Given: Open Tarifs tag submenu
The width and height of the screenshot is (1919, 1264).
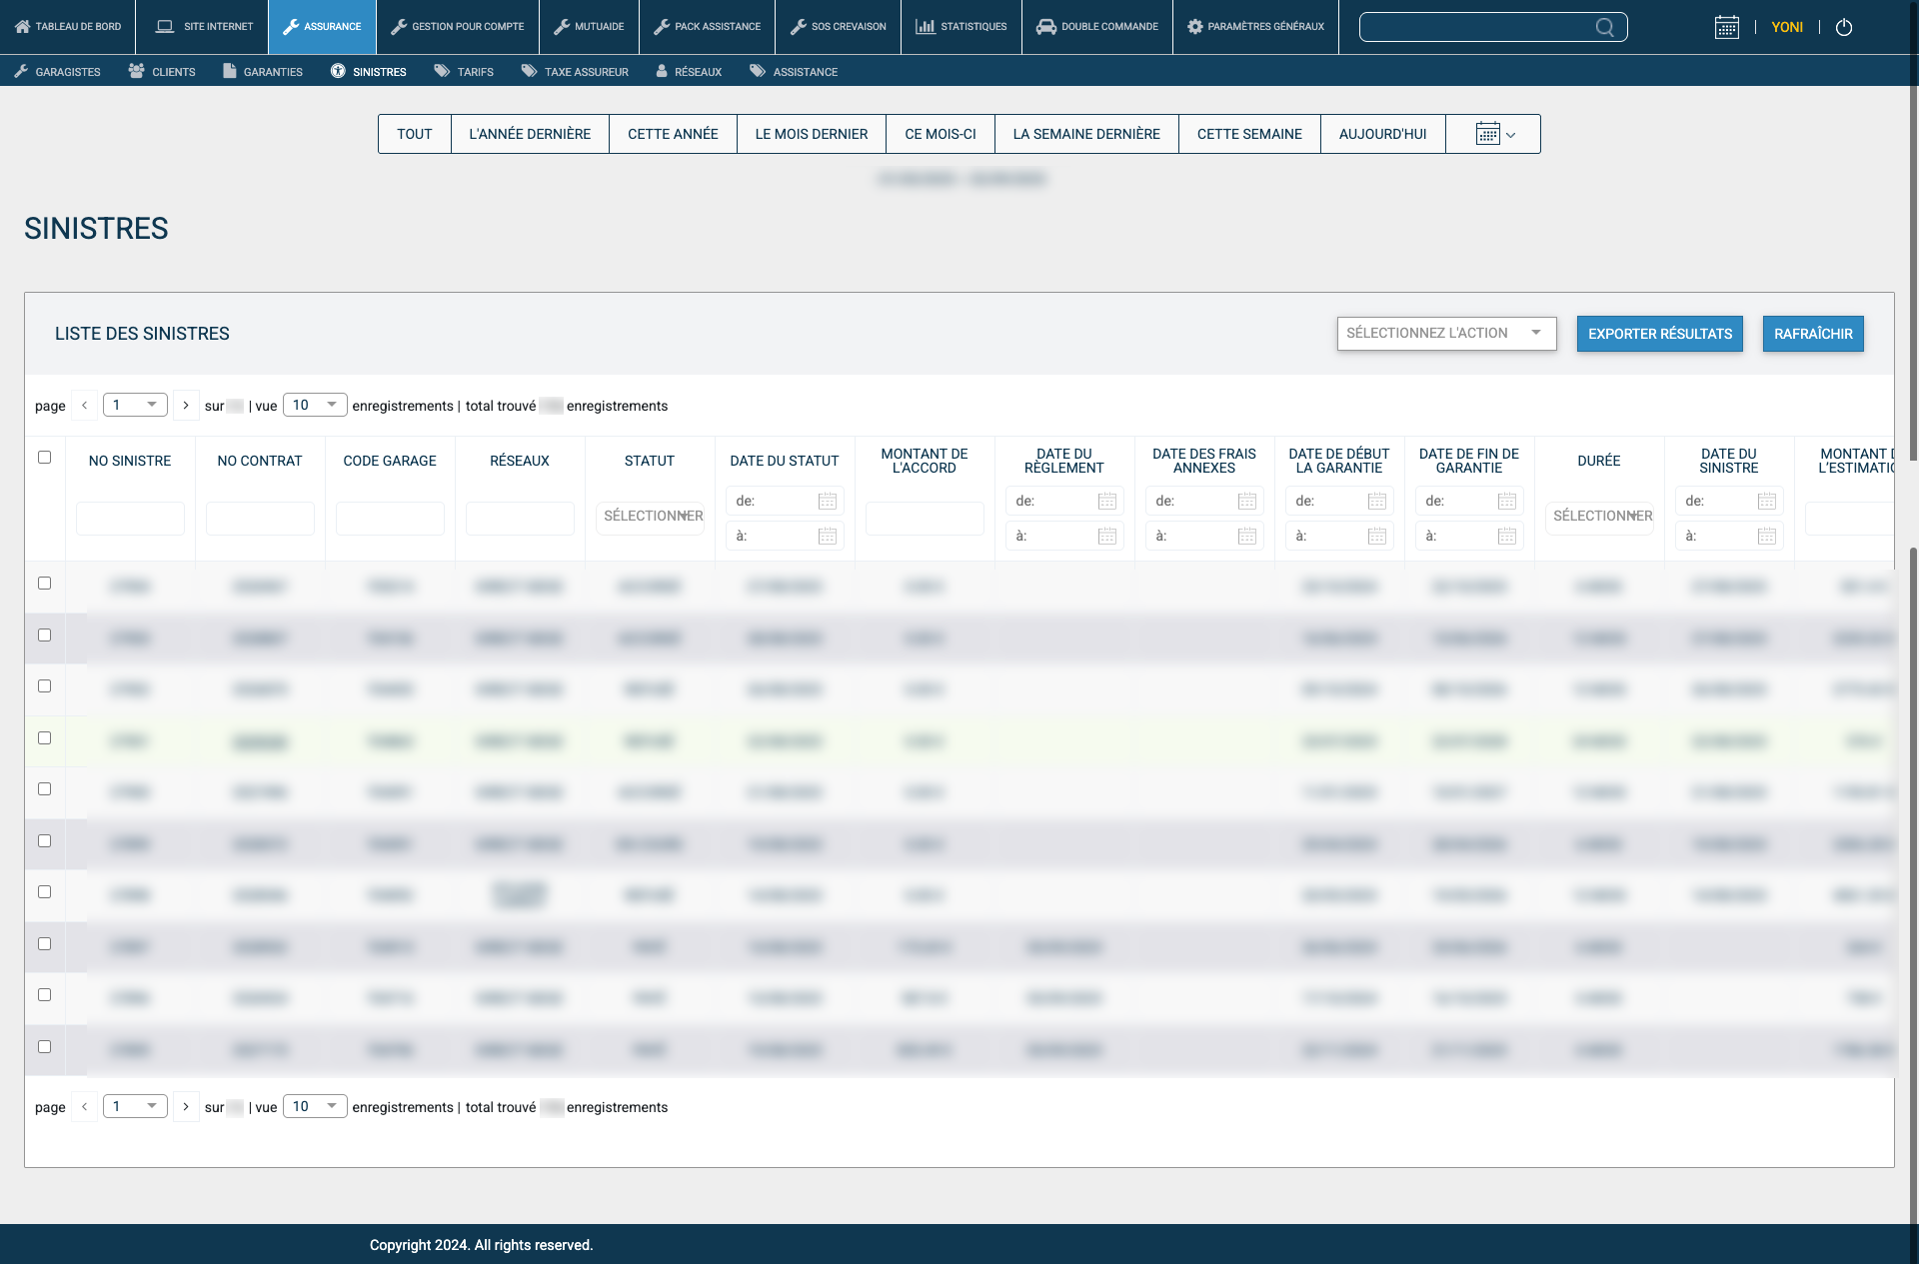Looking at the screenshot, I should [464, 71].
